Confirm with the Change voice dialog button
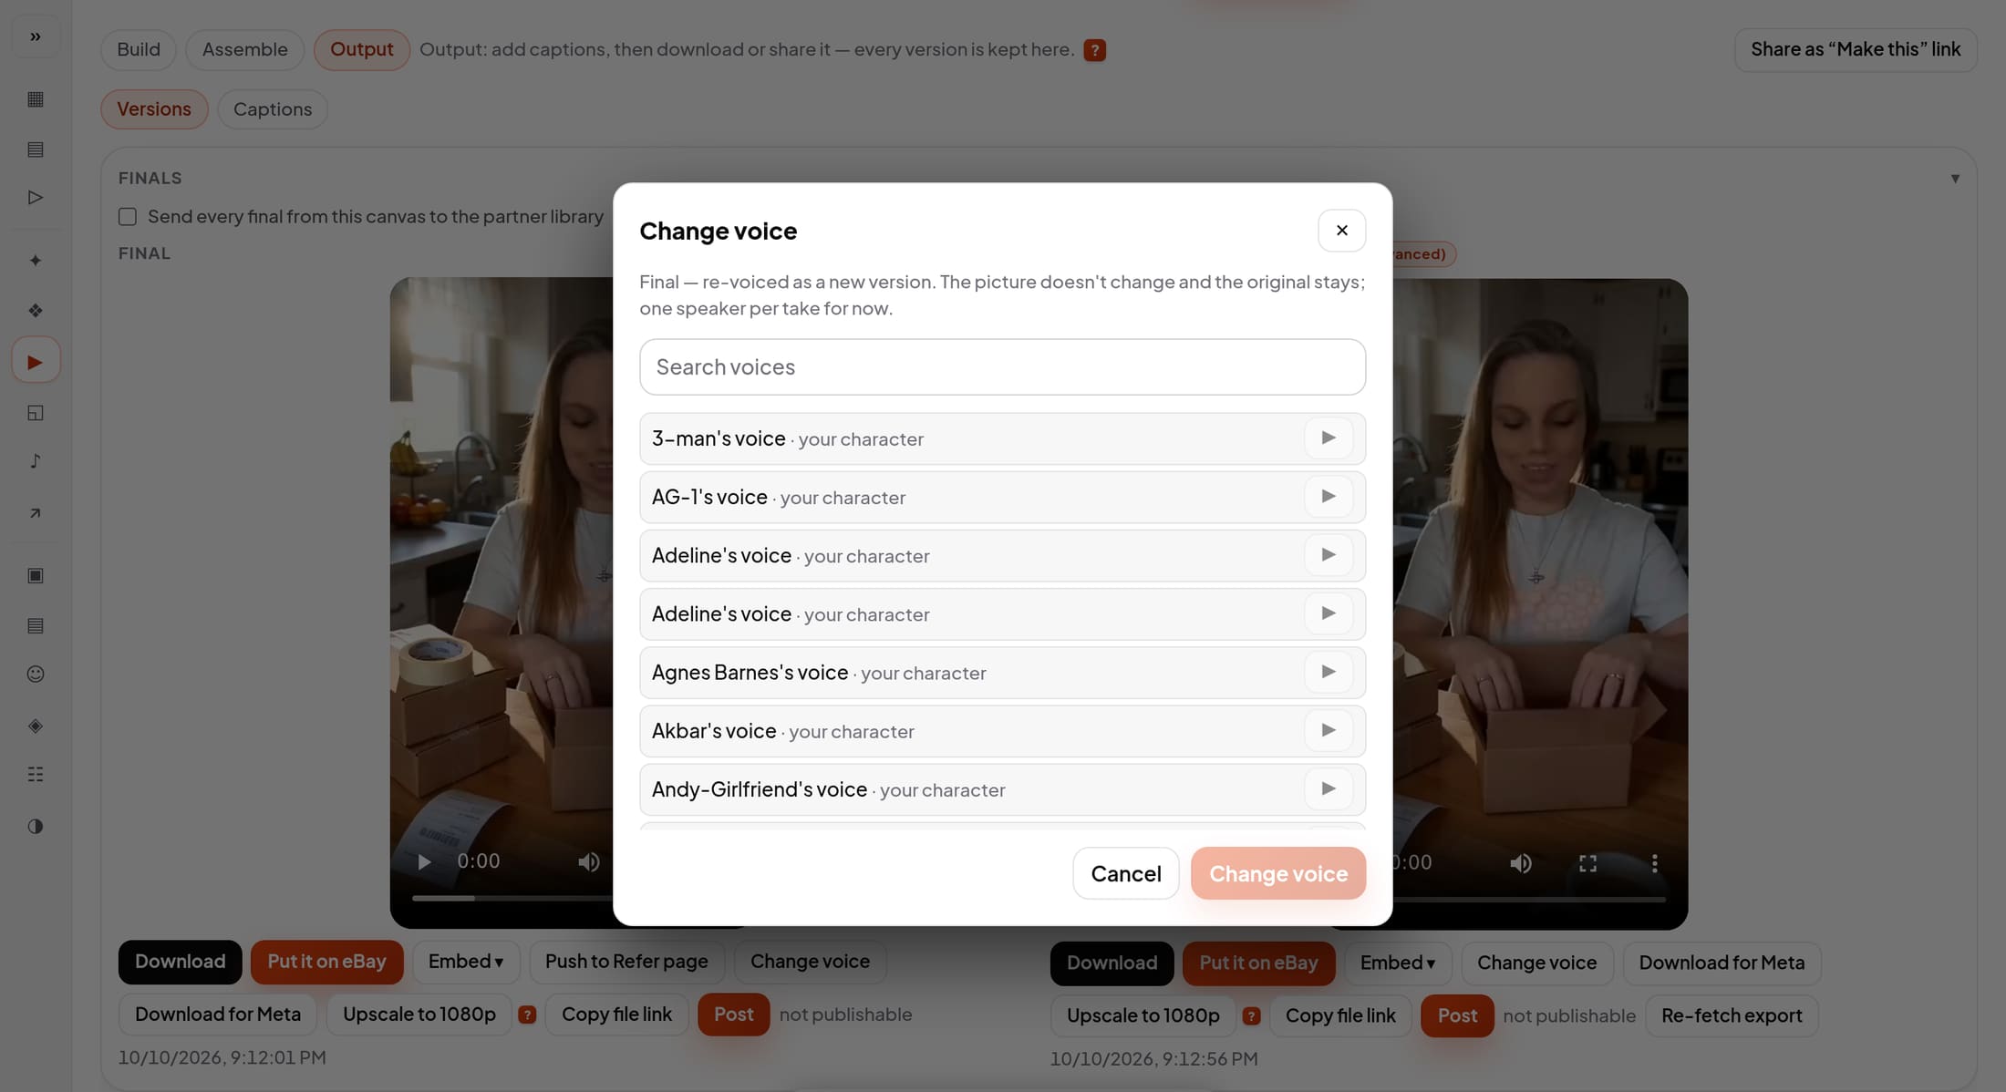 1277,873
